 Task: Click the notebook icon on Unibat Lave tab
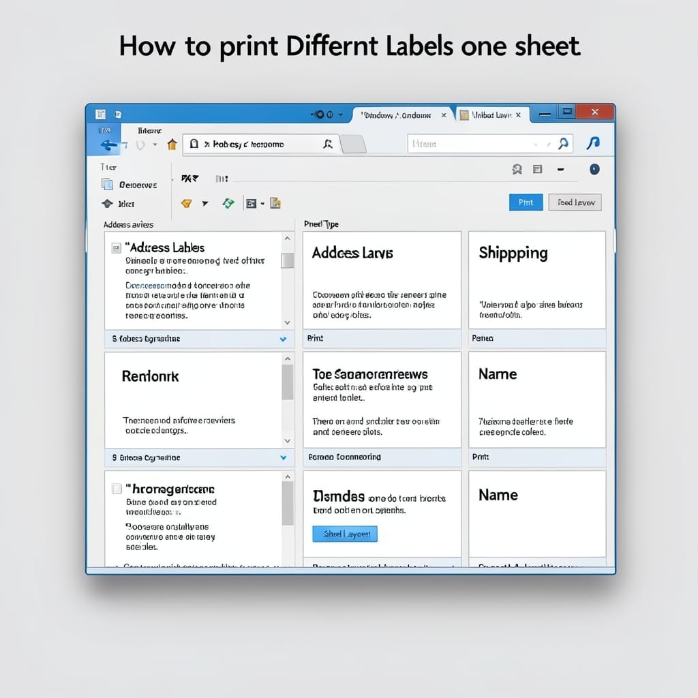[464, 115]
